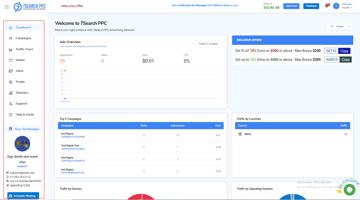
Task: Click the globe icon beside INDIA
Action: coord(240,134)
